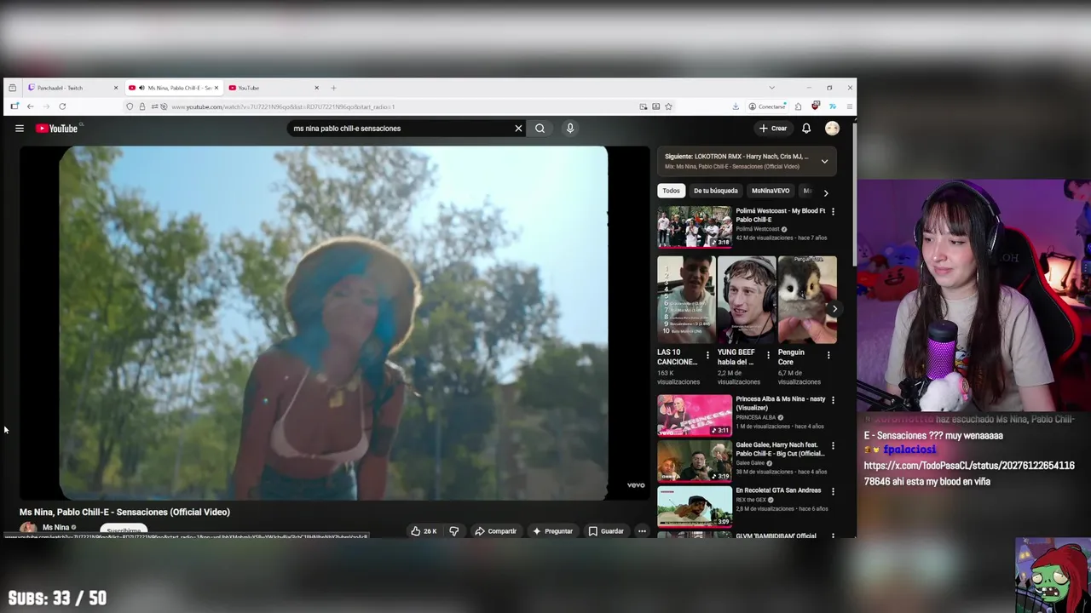Viewport: 1091px width, 613px height.
Task: Click the Guardar button
Action: (606, 531)
